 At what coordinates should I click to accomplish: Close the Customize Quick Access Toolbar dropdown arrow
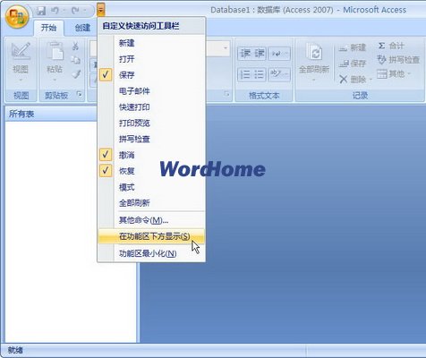[101, 11]
